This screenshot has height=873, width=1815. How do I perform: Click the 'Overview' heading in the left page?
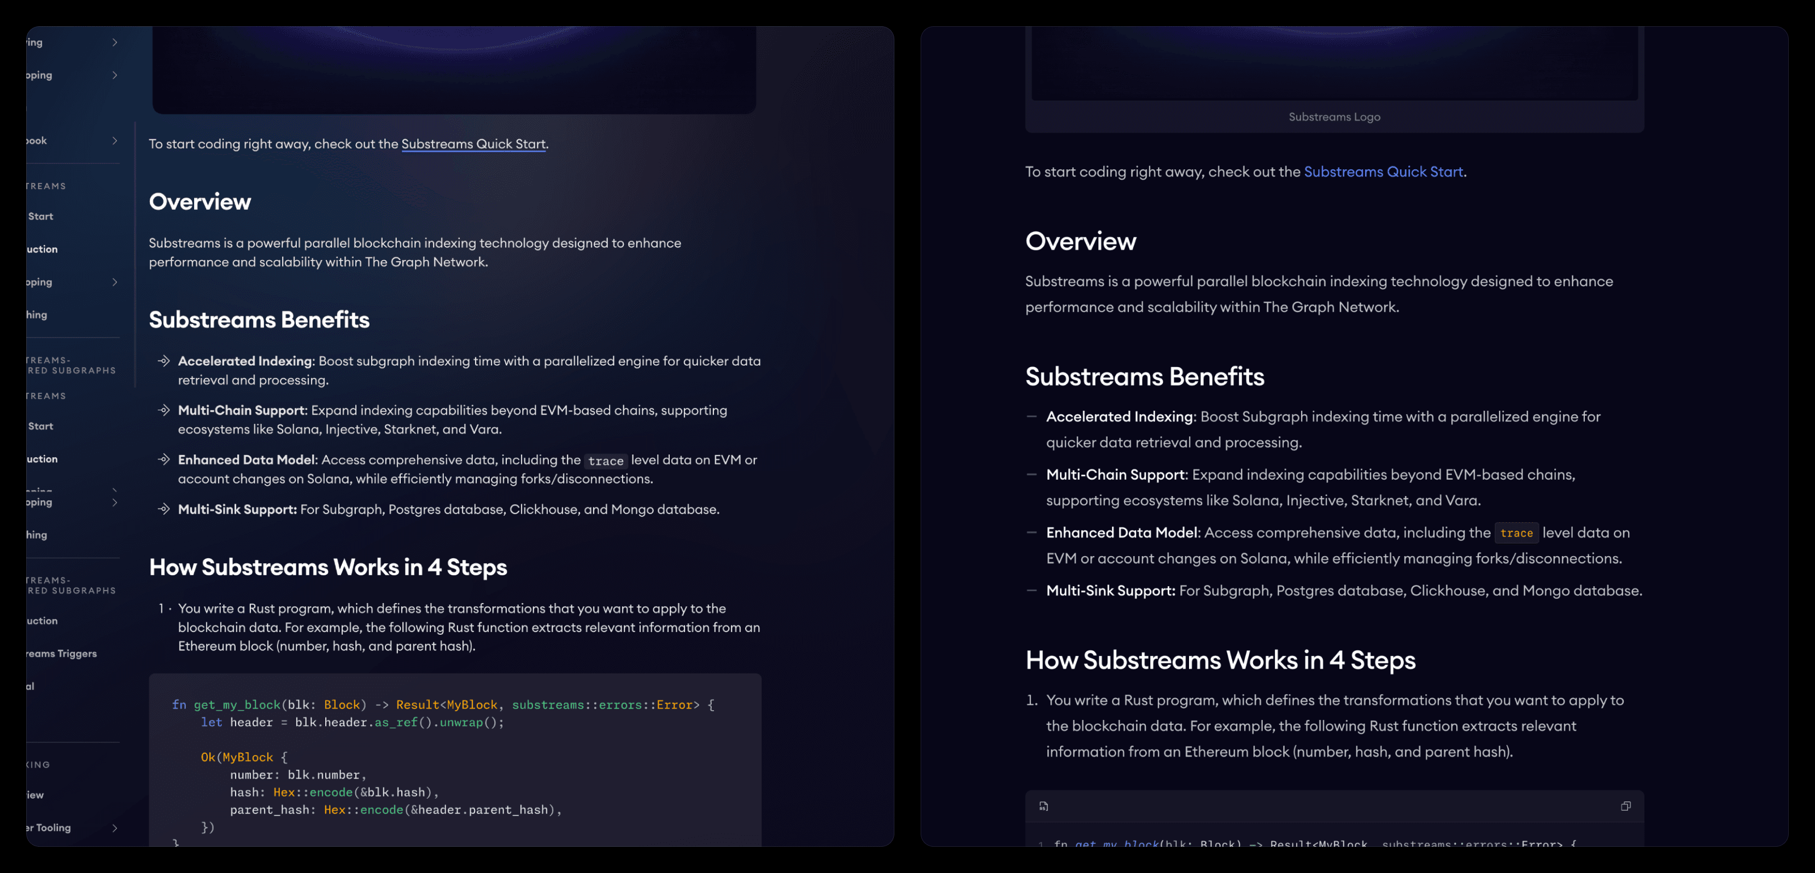tap(200, 202)
